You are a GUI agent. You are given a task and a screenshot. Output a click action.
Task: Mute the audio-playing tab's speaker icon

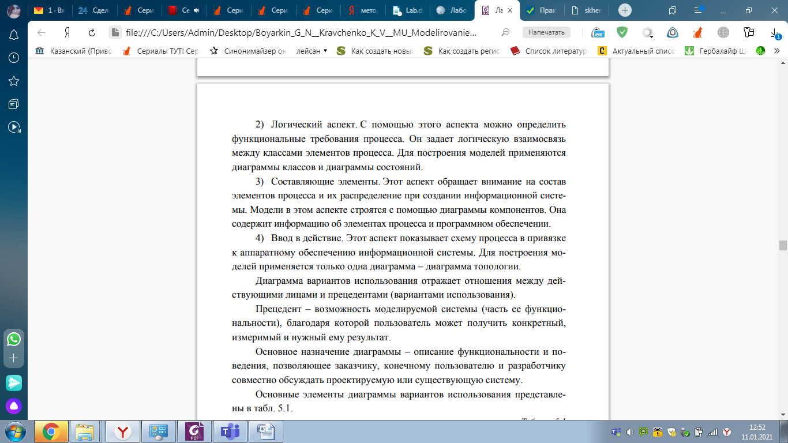(196, 10)
